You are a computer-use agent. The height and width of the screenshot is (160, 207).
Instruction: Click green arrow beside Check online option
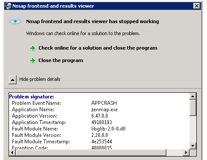(x=32, y=48)
